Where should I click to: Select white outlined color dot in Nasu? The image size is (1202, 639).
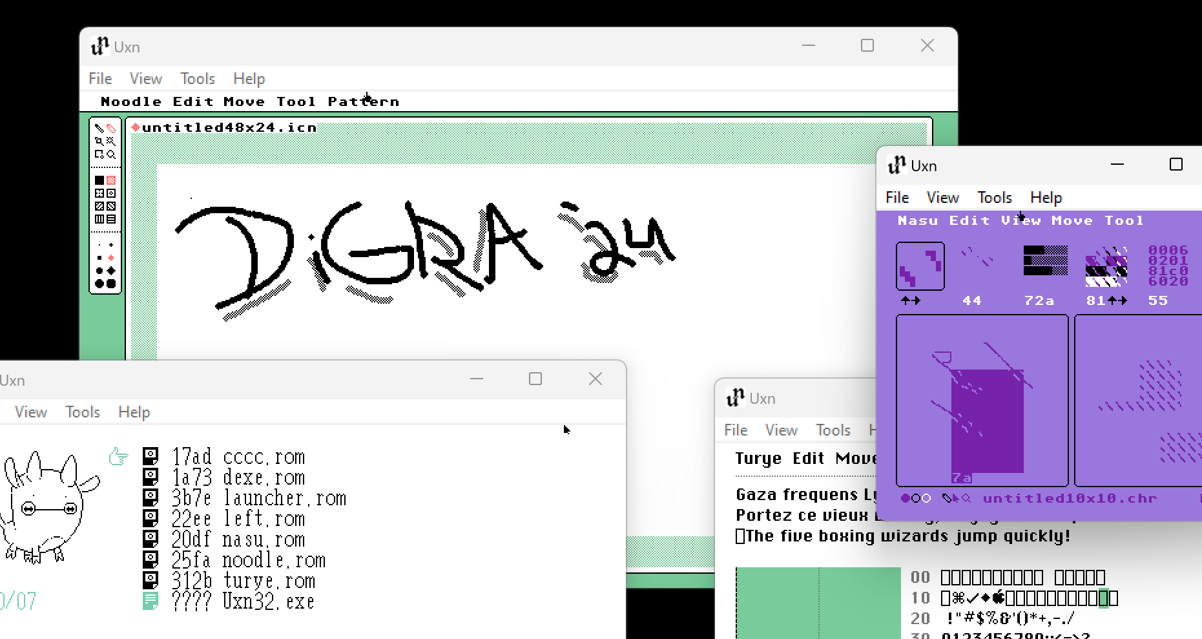click(x=926, y=498)
